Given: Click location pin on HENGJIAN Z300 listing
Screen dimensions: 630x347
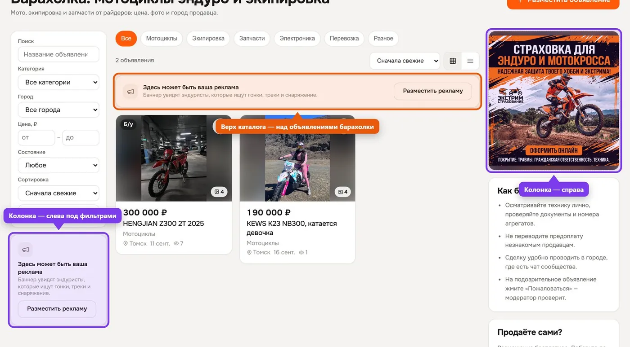Looking at the screenshot, I should [126, 243].
